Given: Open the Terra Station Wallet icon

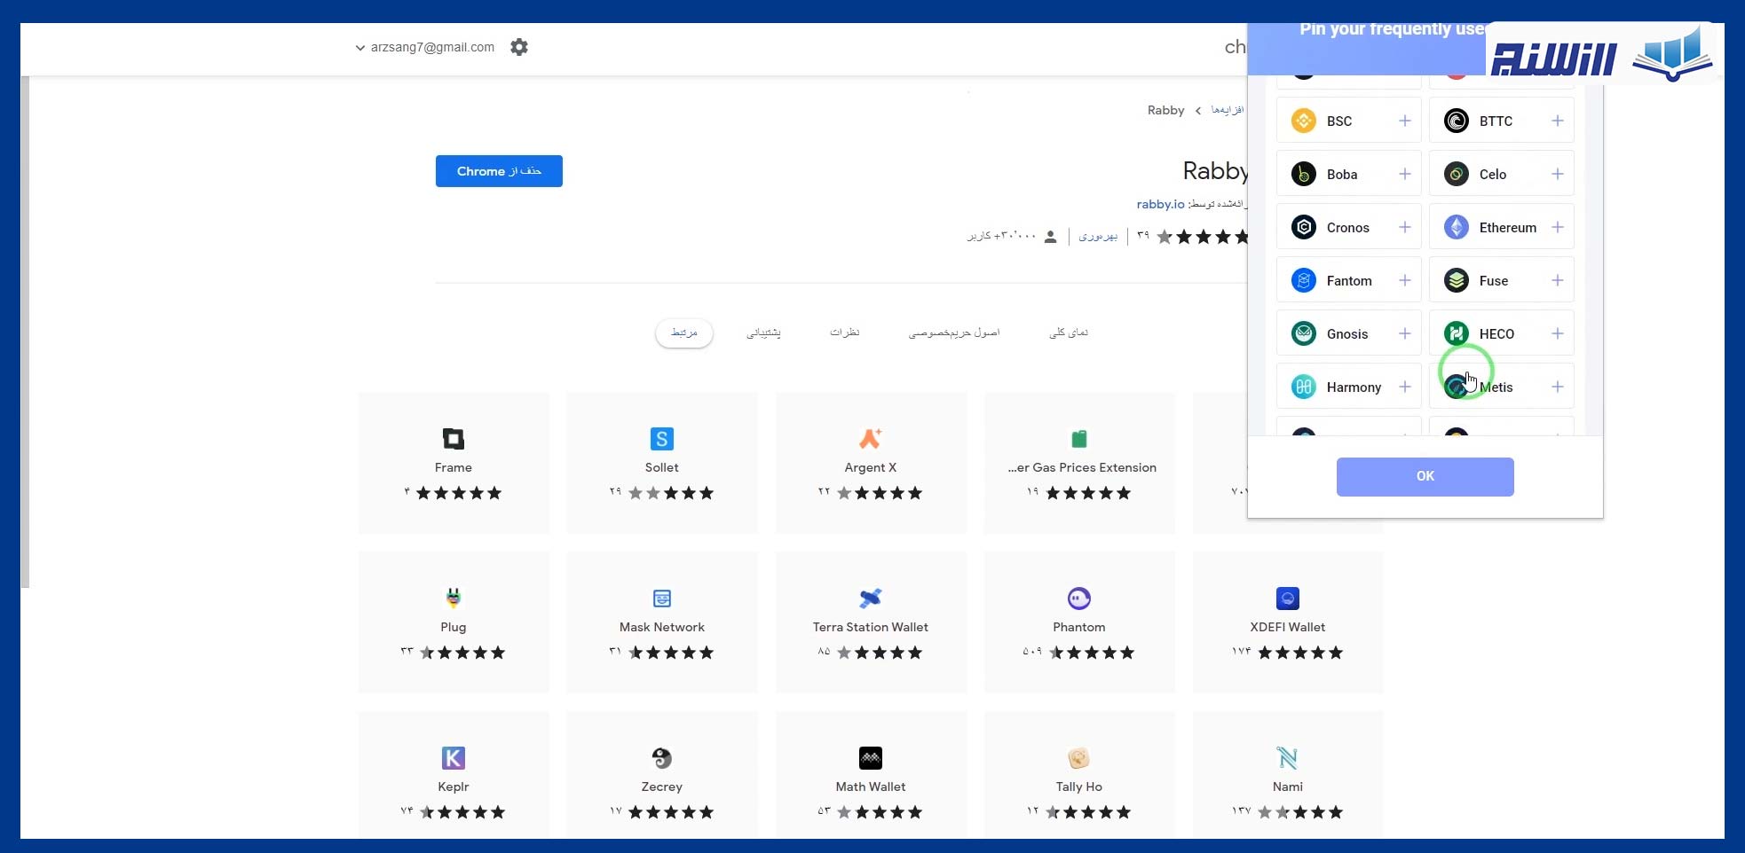Looking at the screenshot, I should (871, 598).
